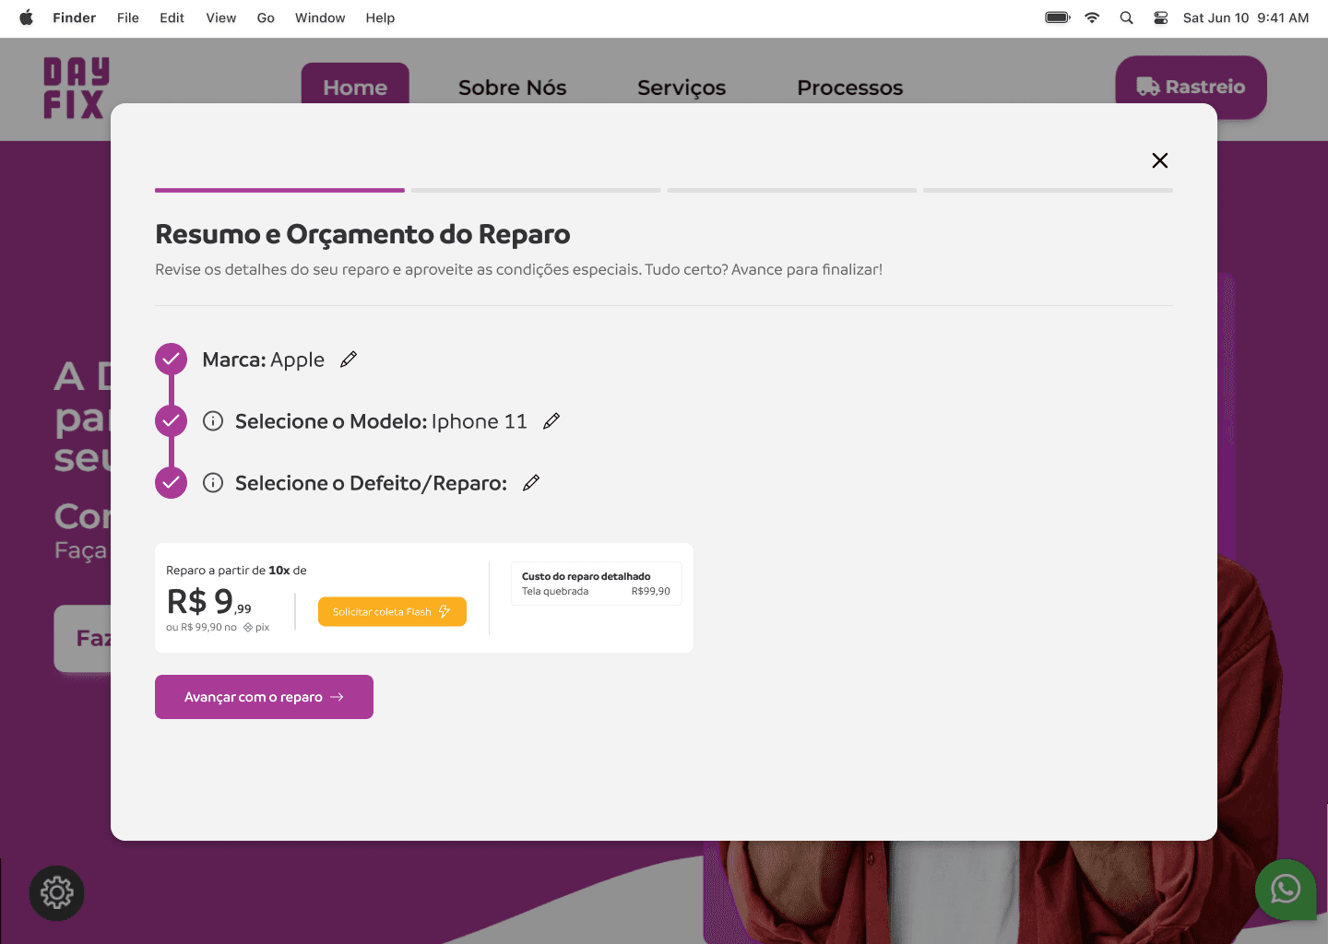1328x944 pixels.
Task: Click first progress step bar
Action: point(279,191)
